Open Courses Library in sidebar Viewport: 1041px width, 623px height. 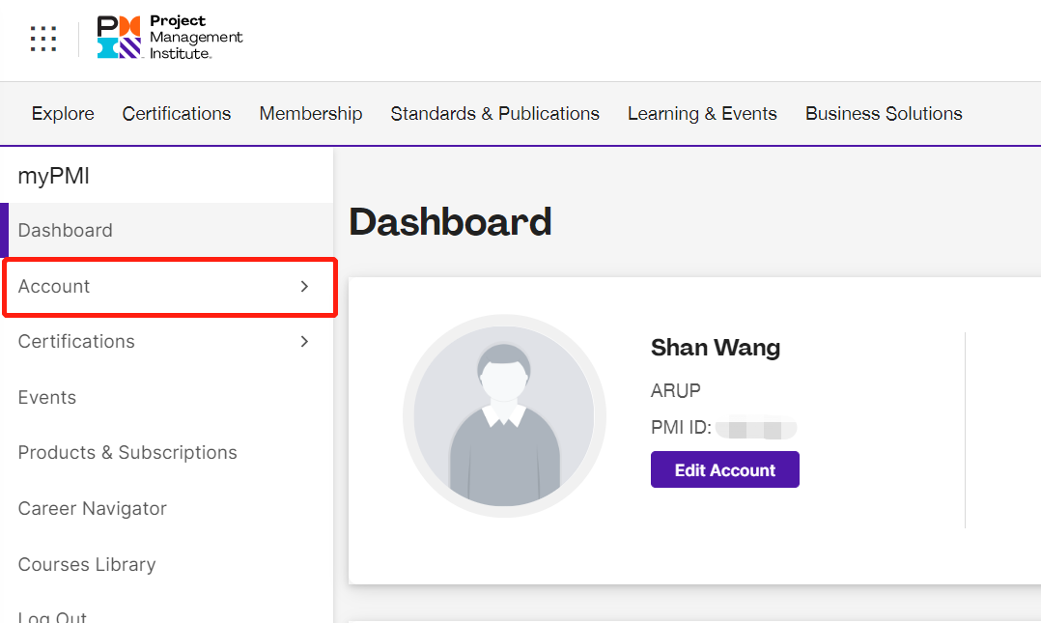[167, 564]
